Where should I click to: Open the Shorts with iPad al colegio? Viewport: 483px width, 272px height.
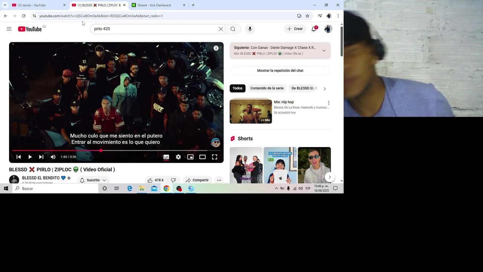pyautogui.click(x=280, y=165)
